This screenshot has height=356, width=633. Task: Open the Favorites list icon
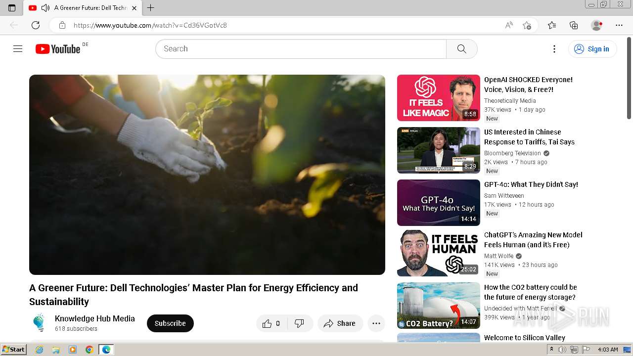tap(552, 25)
